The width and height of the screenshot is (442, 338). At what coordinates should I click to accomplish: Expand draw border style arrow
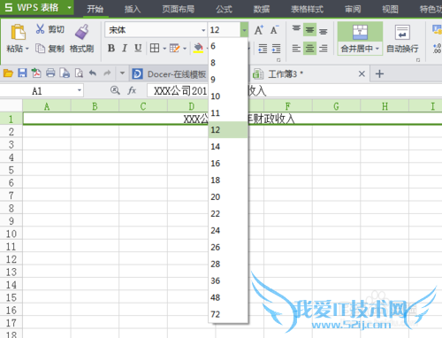pos(185,49)
